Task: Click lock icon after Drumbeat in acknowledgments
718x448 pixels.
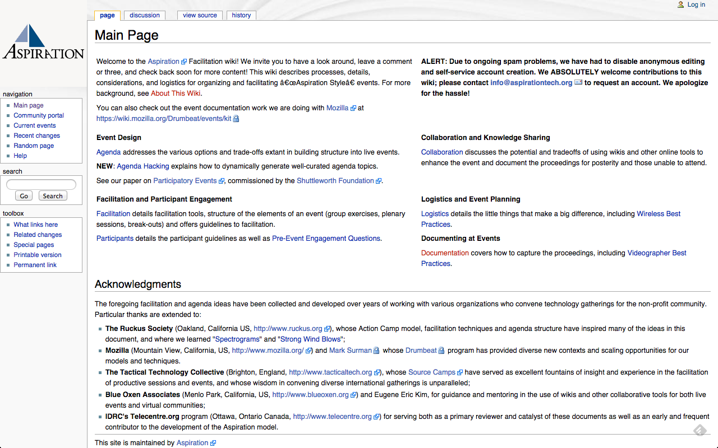Action: (x=441, y=351)
